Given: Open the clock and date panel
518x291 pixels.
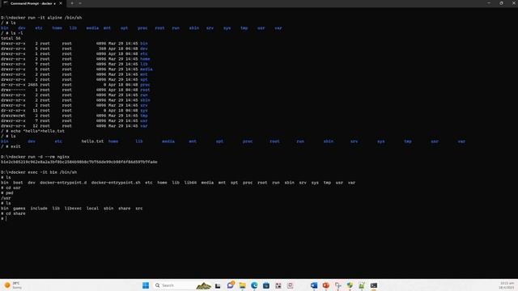Looking at the screenshot, I should [x=507, y=285].
